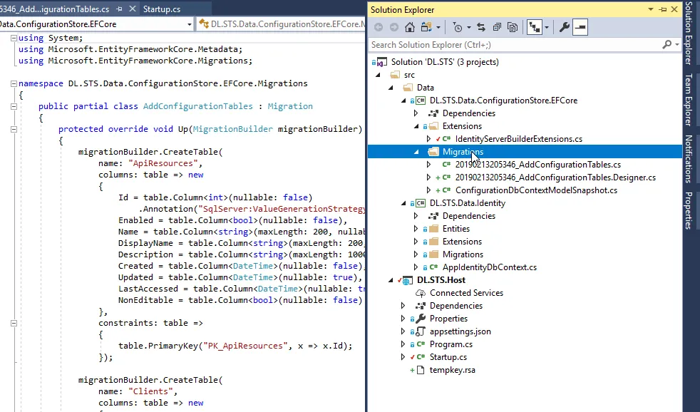Click the Pending Changes Filter clock icon
The width and height of the screenshot is (700, 412).
point(458,27)
